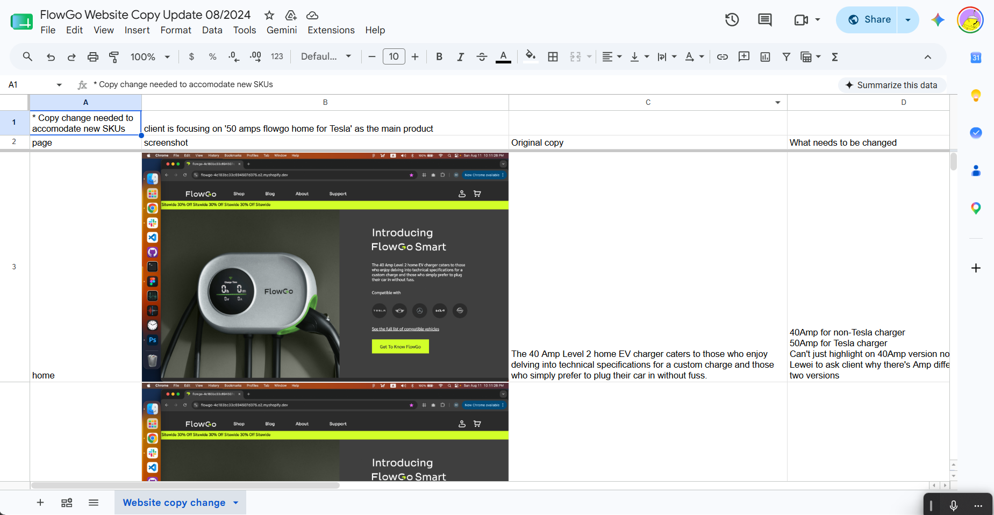Open the Share options arrow

908,20
